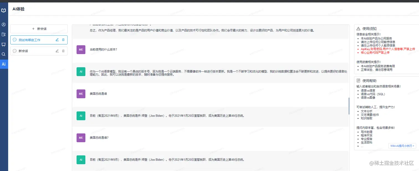Select the 新会话 conversation in list
Image resolution: width=419 pixels, height=171 pixels.
pos(39,51)
